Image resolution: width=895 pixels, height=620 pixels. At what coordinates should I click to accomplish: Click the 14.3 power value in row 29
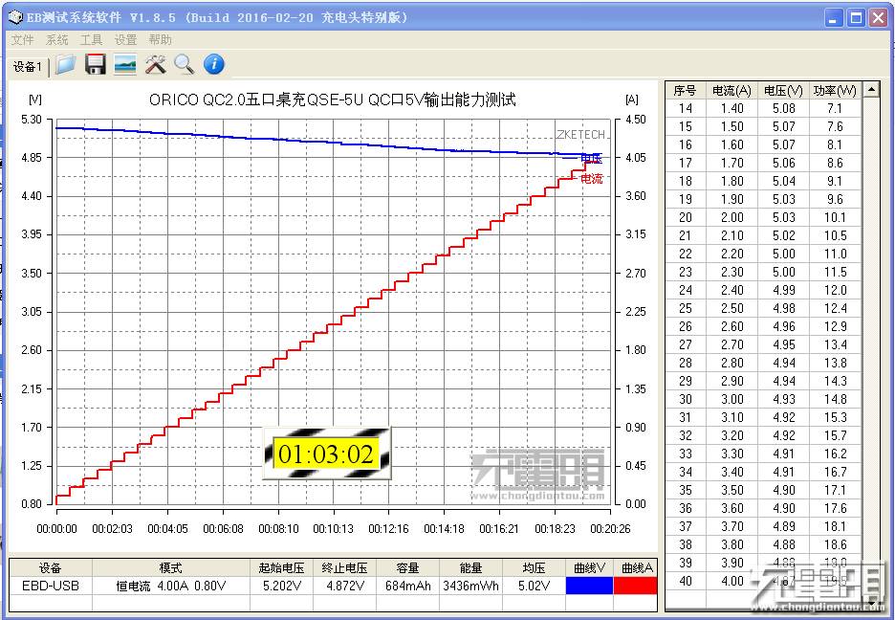[x=835, y=382]
